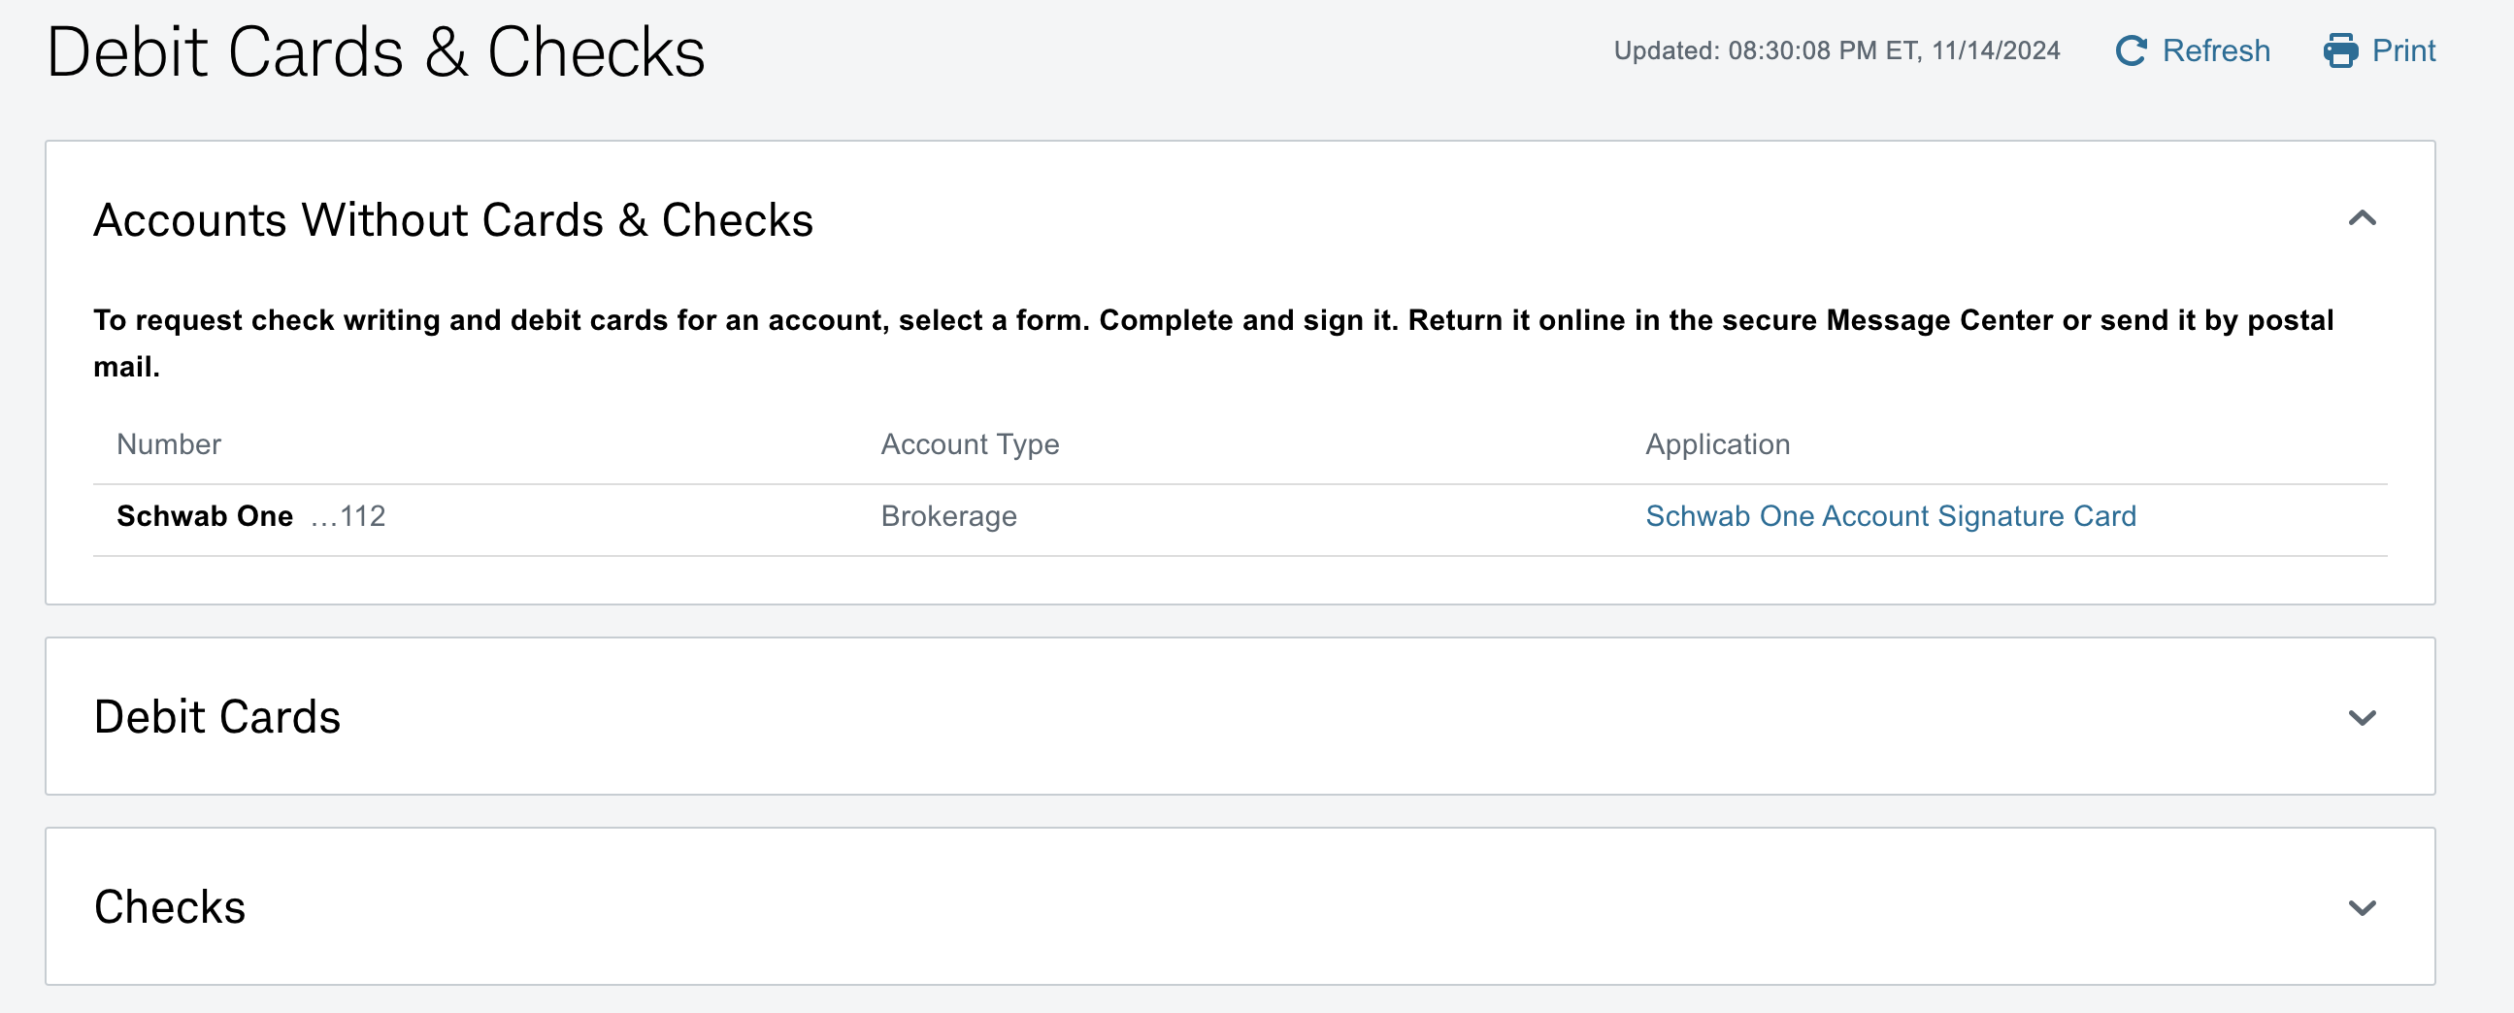Click the Number column header

click(x=169, y=445)
